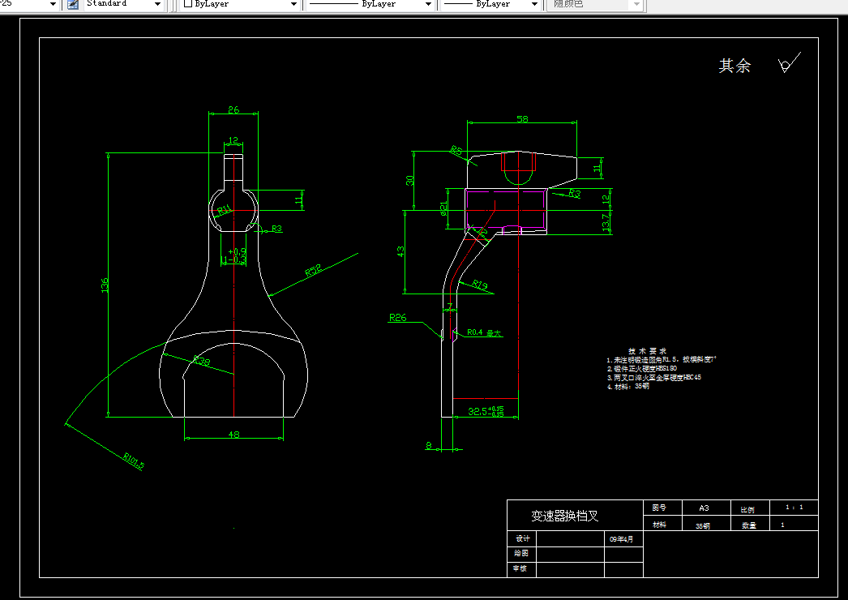Click the table style icon beside Standard
Image resolution: width=848 pixels, height=600 pixels.
tap(72, 4)
